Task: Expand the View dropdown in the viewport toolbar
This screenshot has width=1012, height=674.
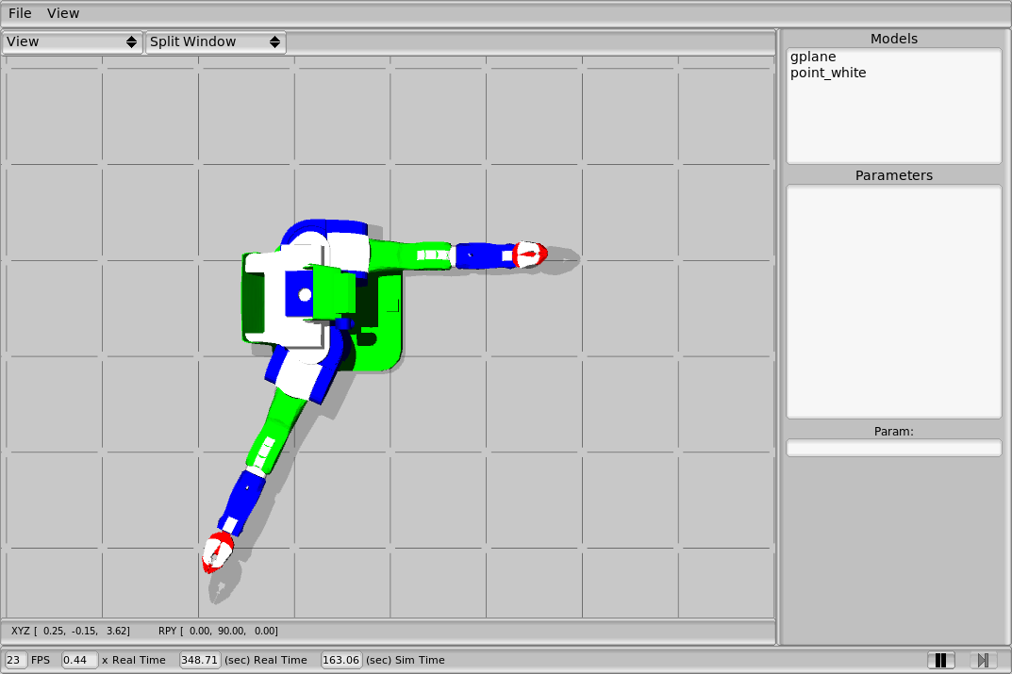Action: tap(73, 42)
